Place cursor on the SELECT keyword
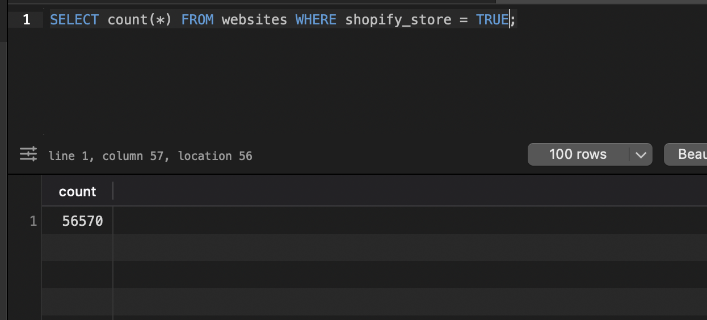Viewport: 707px width, 320px height. tap(74, 20)
